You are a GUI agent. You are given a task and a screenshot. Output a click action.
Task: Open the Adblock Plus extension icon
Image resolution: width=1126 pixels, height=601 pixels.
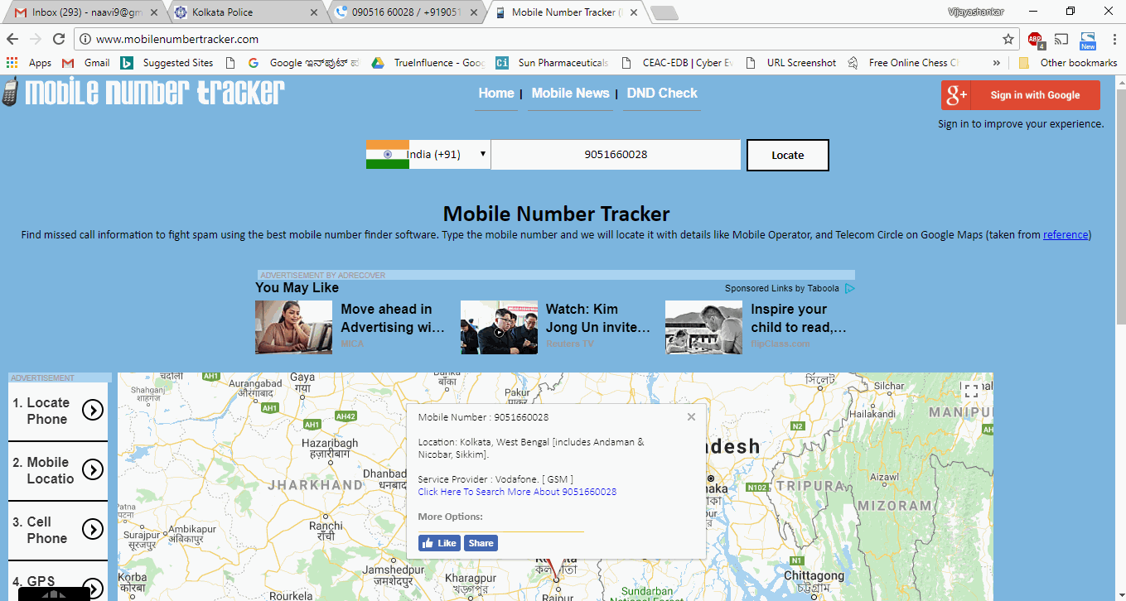click(x=1035, y=39)
